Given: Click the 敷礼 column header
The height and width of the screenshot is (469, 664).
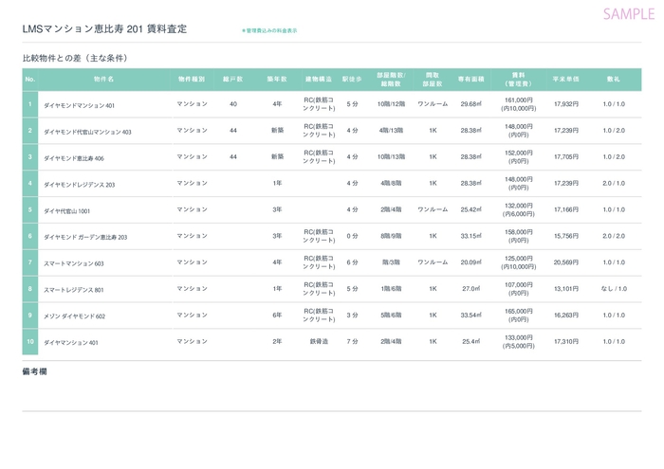Looking at the screenshot, I should [613, 79].
